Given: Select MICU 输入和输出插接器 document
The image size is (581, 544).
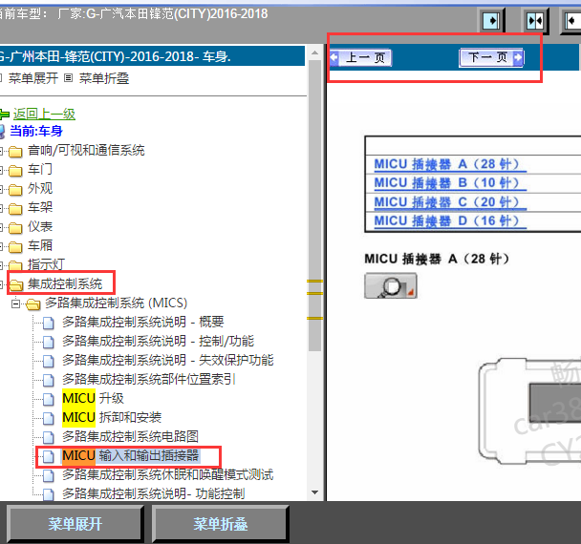Looking at the screenshot, I should [x=131, y=455].
